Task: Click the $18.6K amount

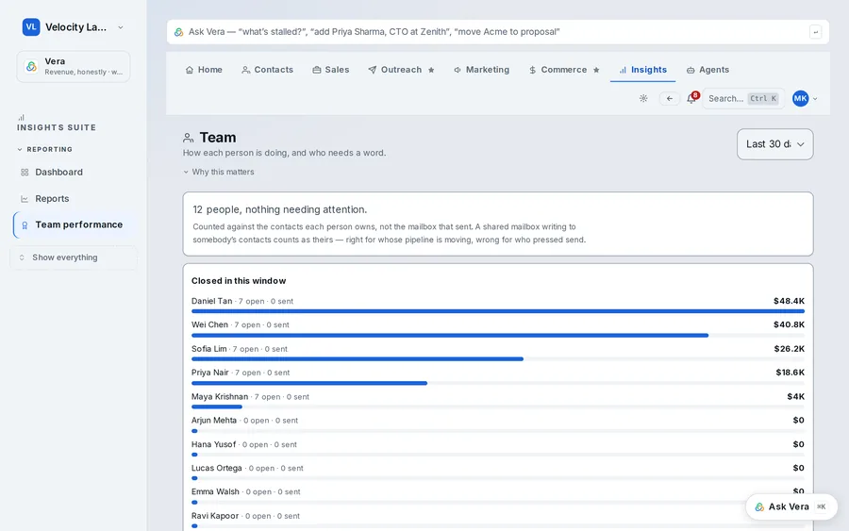Action: (790, 373)
